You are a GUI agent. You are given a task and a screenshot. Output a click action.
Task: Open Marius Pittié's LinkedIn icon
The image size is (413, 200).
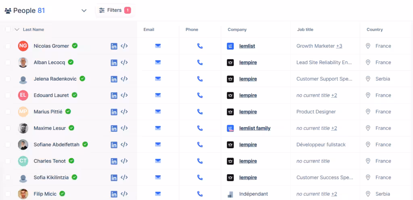click(114, 112)
